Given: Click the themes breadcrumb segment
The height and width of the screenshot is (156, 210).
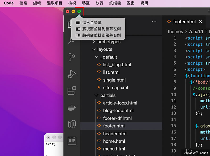Looking at the screenshot, I should pyautogui.click(x=175, y=31).
